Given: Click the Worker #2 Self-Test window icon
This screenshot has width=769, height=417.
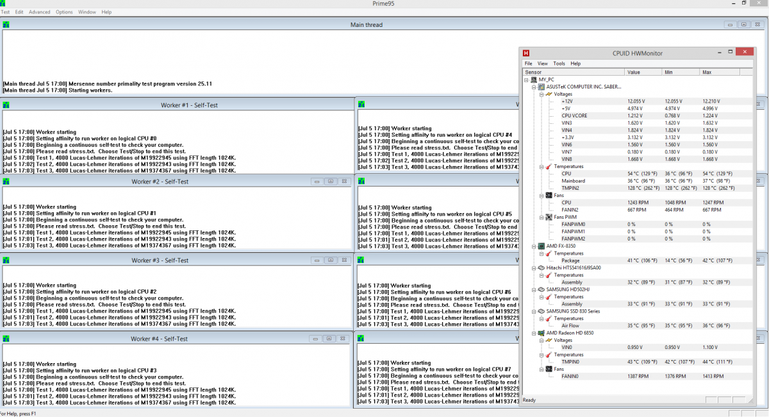Looking at the screenshot, I should (6, 181).
